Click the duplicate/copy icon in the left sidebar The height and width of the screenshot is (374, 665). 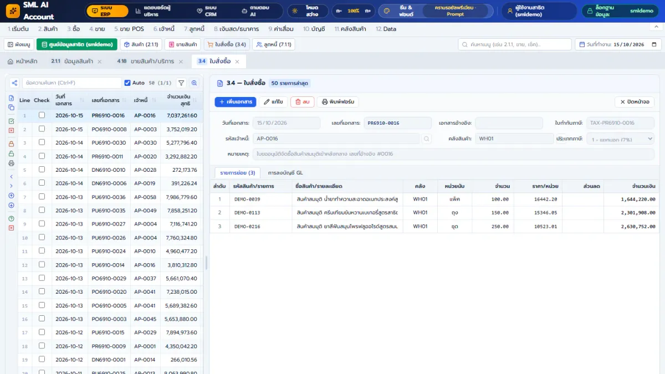11,107
